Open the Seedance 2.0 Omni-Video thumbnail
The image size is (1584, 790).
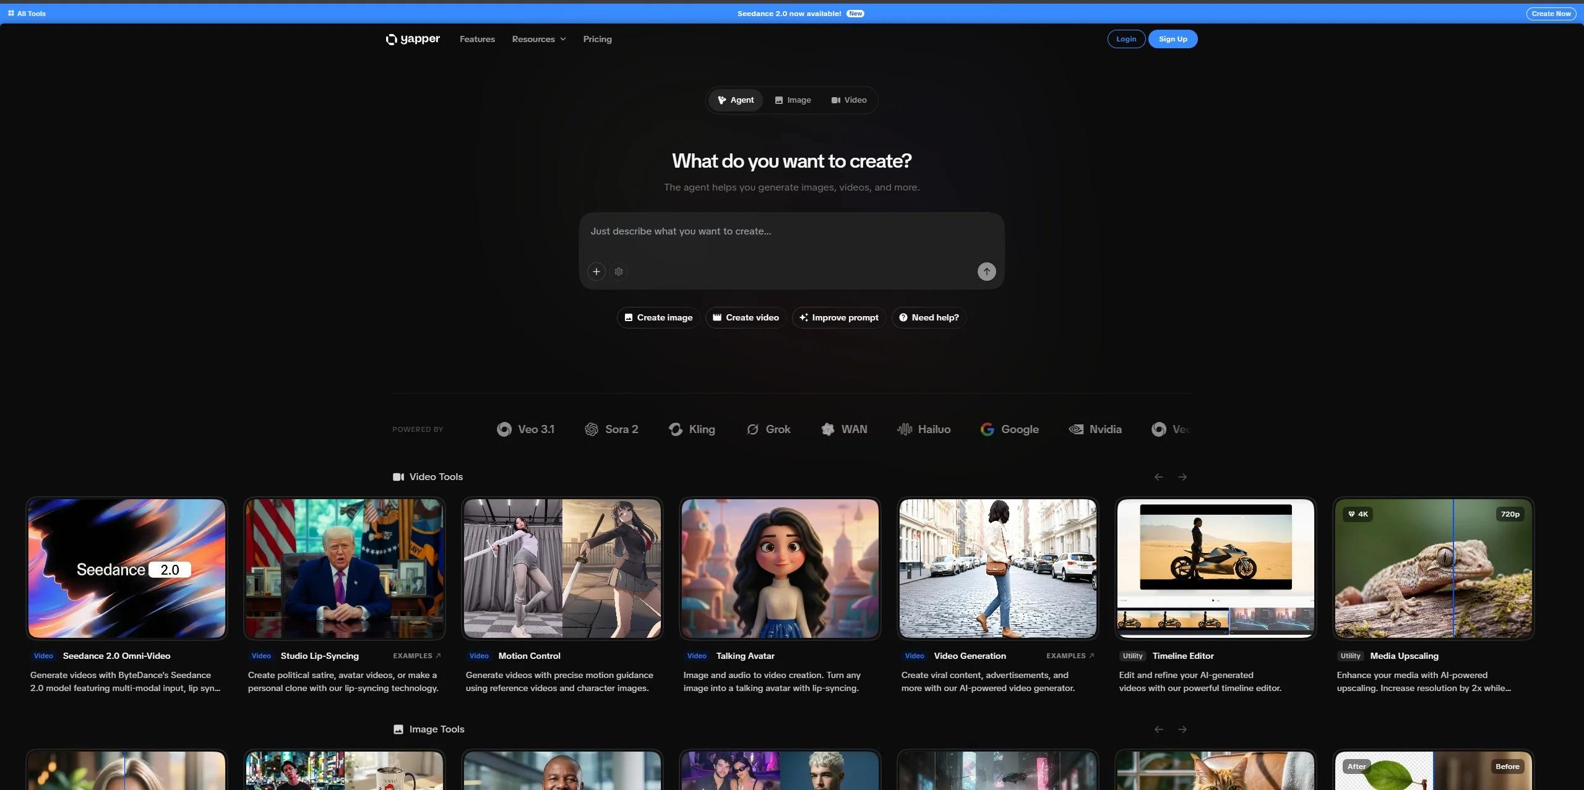pos(127,569)
